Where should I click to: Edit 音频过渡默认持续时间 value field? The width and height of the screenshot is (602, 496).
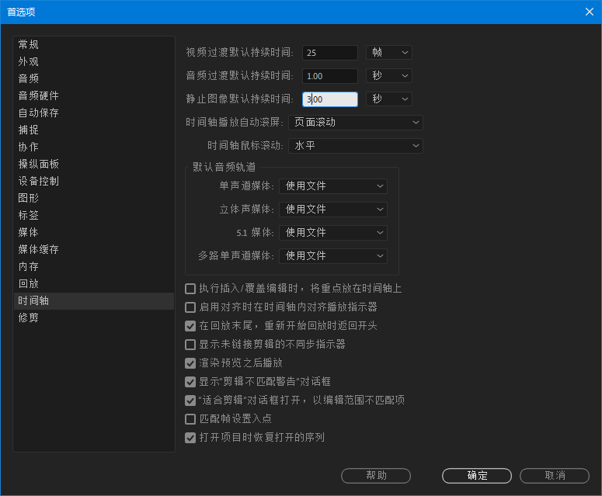pos(330,76)
